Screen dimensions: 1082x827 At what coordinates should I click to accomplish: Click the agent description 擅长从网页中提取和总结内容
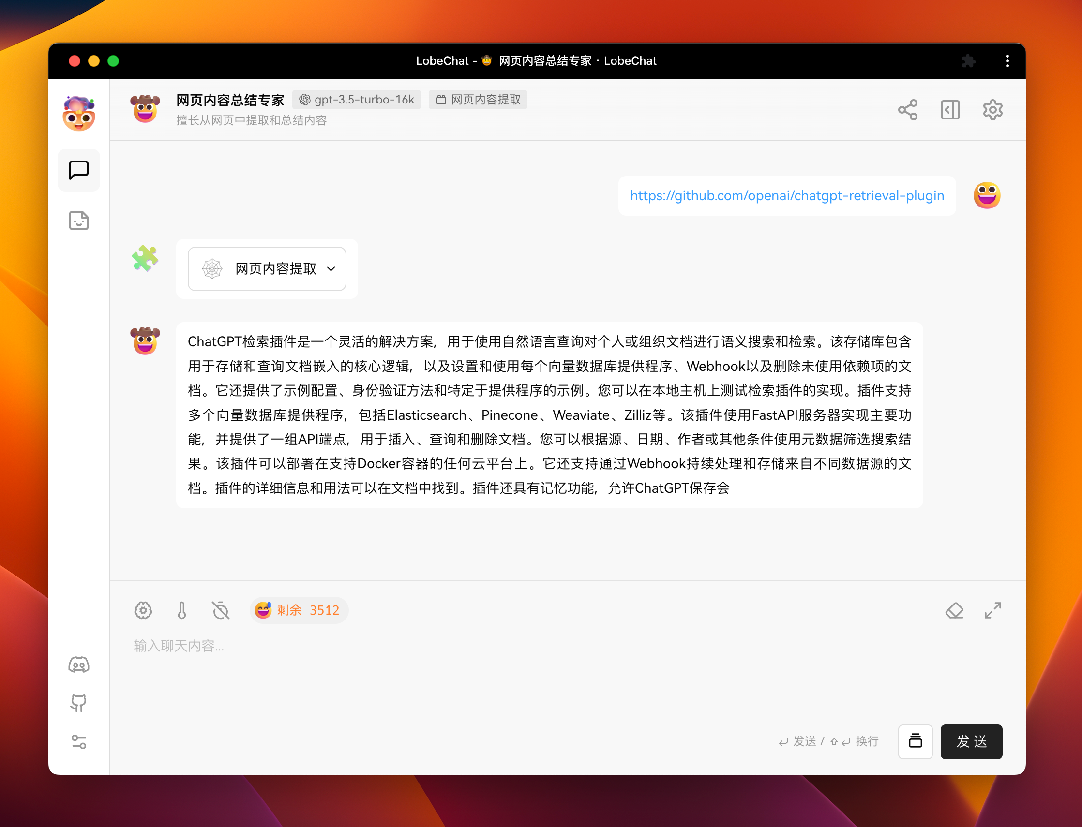click(251, 120)
